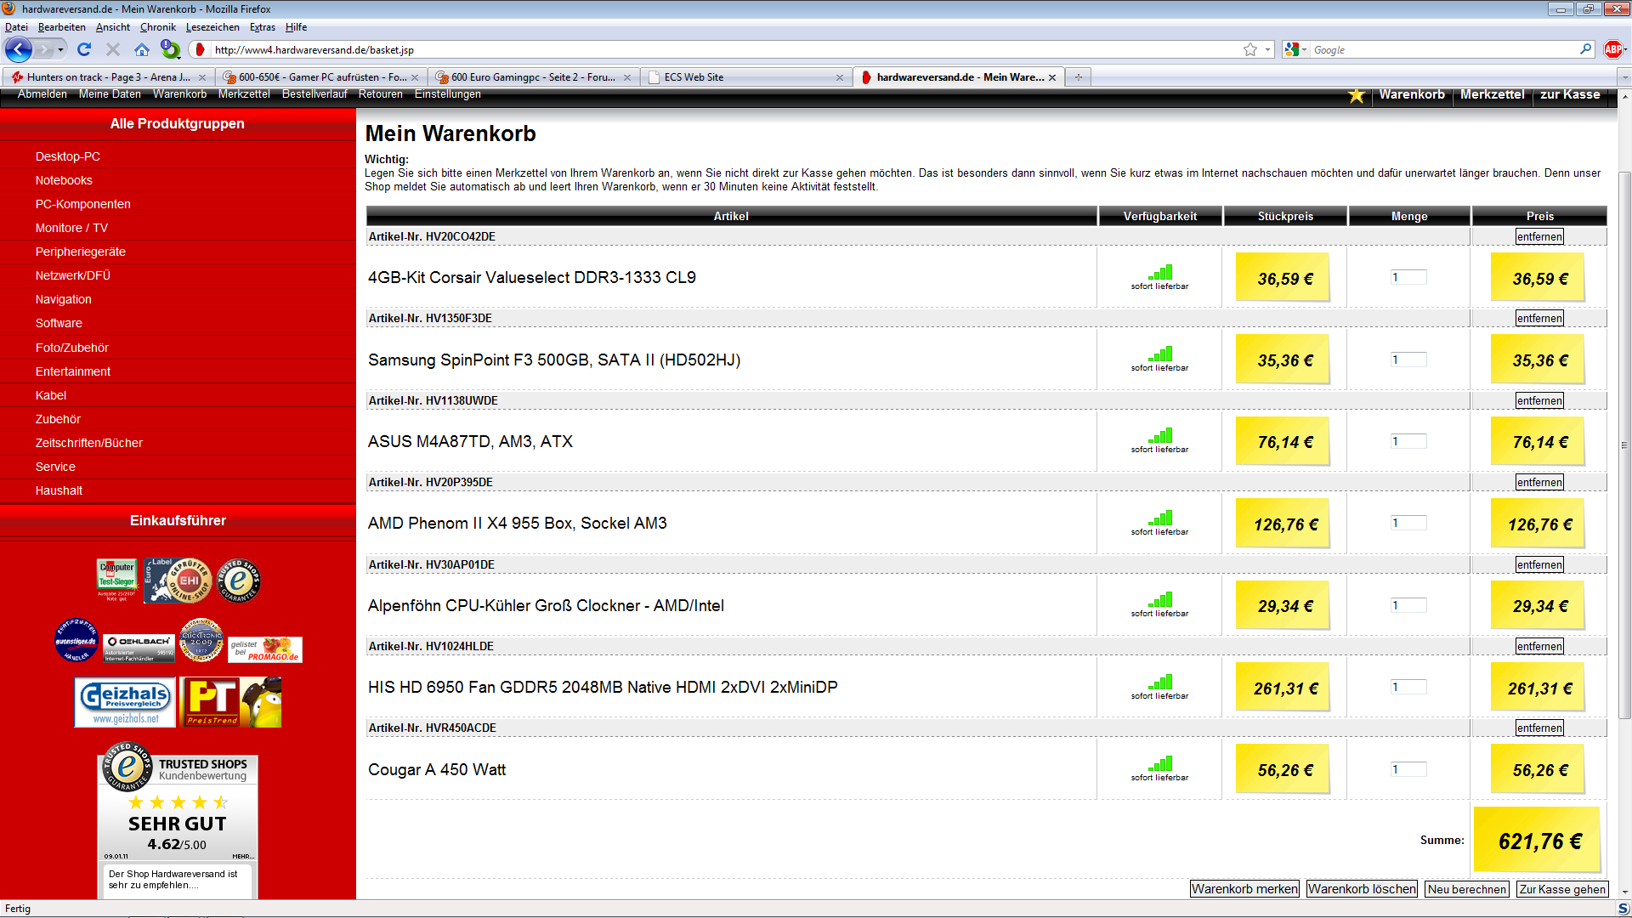Open the Chronik menu
Image resolution: width=1632 pixels, height=918 pixels.
tap(158, 27)
